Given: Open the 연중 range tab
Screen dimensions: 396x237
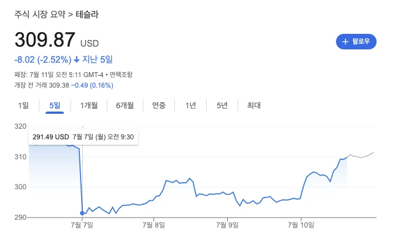Looking at the screenshot, I should coord(159,105).
